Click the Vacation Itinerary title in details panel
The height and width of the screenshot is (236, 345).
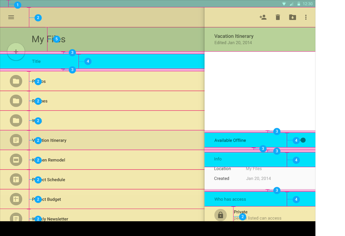coord(234,36)
